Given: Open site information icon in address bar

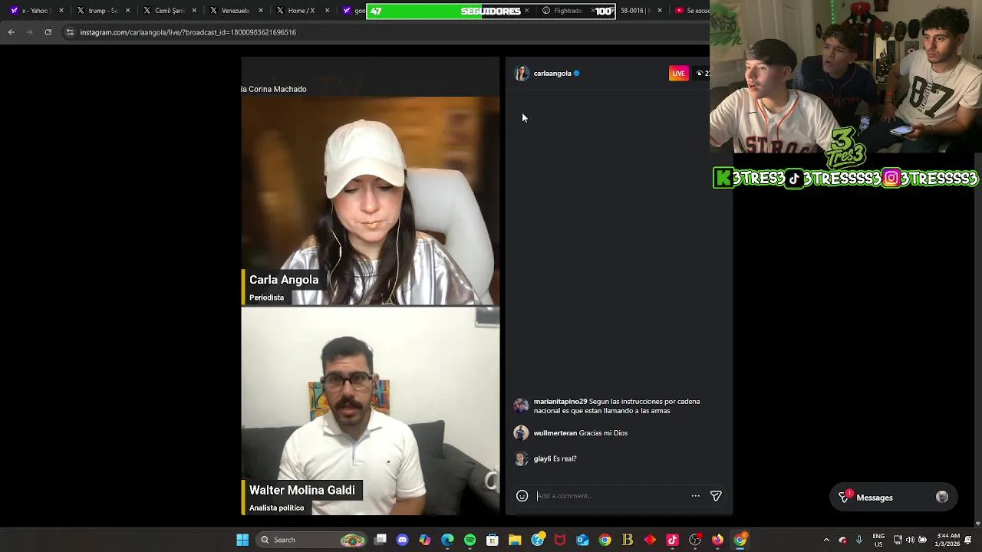Looking at the screenshot, I should 70,32.
